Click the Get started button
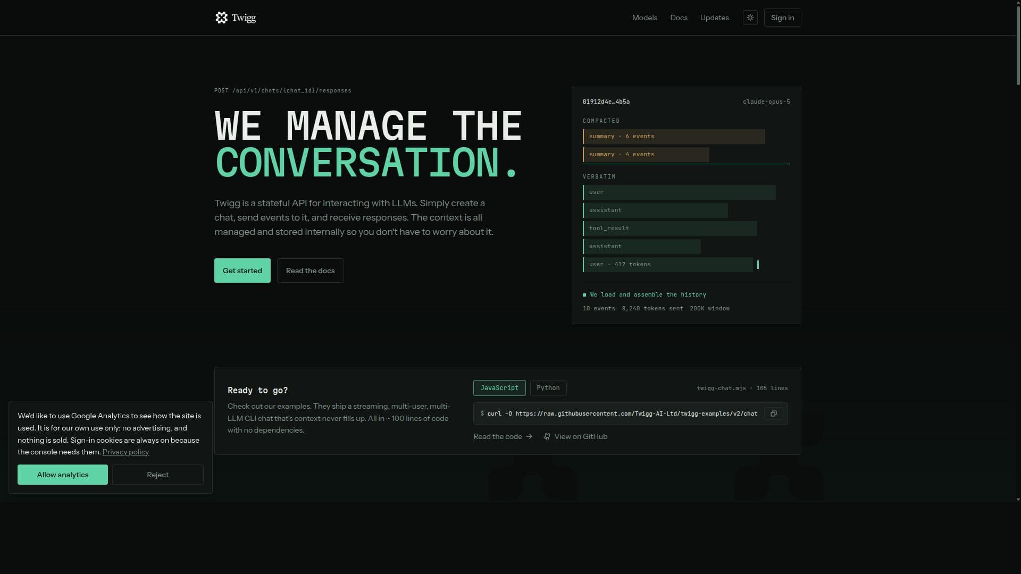Screen dimensions: 1021x574 242,271
